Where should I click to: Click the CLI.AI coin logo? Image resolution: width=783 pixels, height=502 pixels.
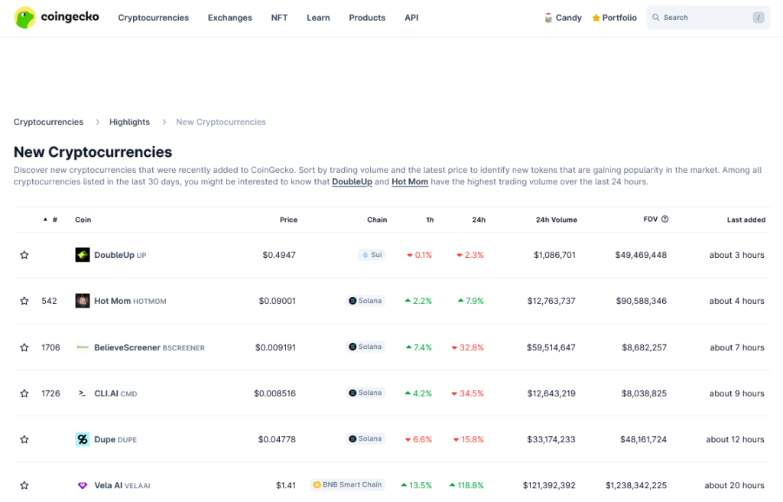tap(83, 393)
